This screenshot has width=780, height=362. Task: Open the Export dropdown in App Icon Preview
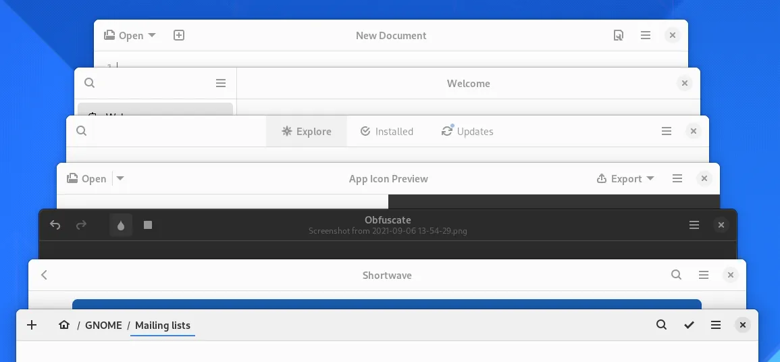click(625, 178)
